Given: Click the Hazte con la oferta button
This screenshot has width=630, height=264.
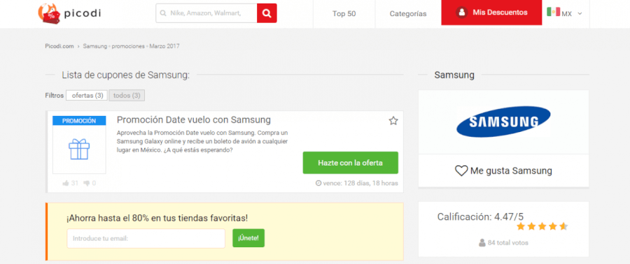Looking at the screenshot, I should point(351,163).
